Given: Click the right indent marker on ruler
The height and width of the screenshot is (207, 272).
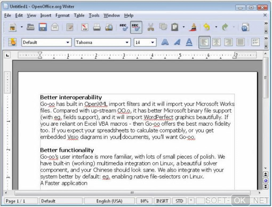Looking at the screenshot, I should 234,56.
